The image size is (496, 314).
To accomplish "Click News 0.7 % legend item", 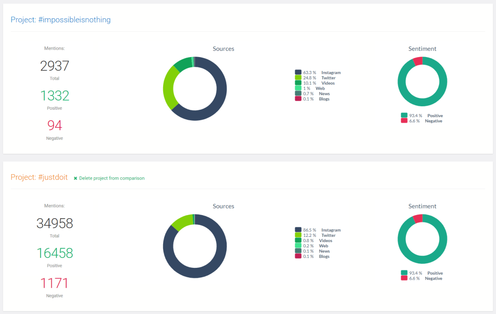I will point(312,94).
